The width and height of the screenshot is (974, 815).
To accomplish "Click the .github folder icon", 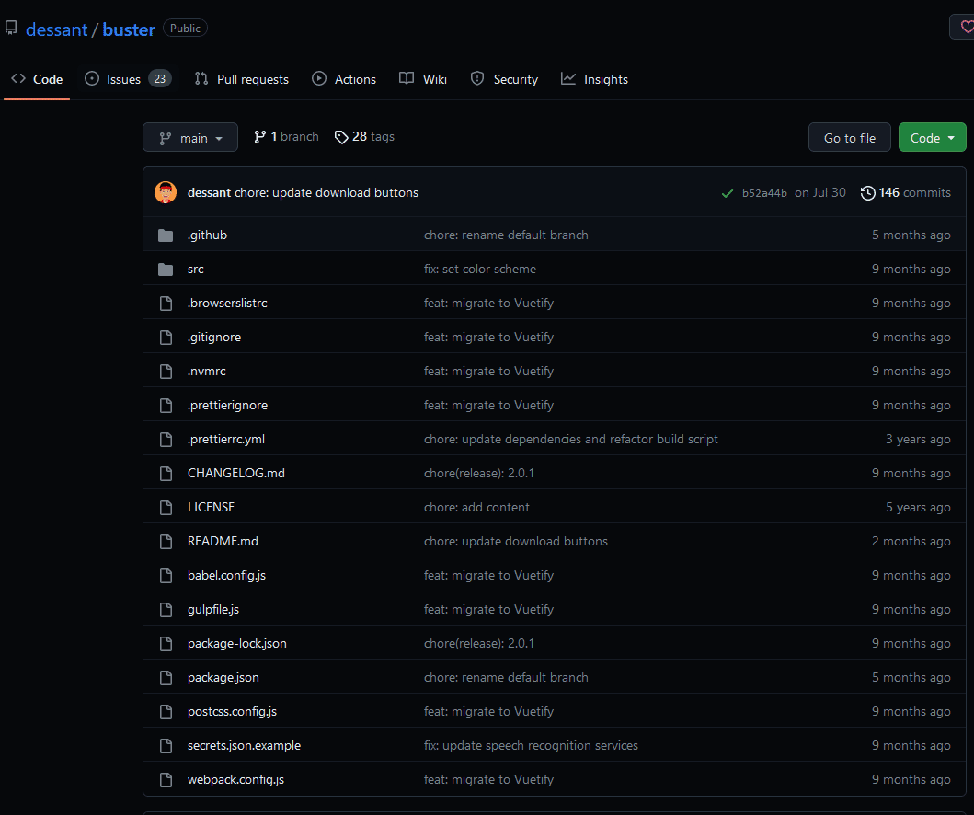I will click(166, 235).
